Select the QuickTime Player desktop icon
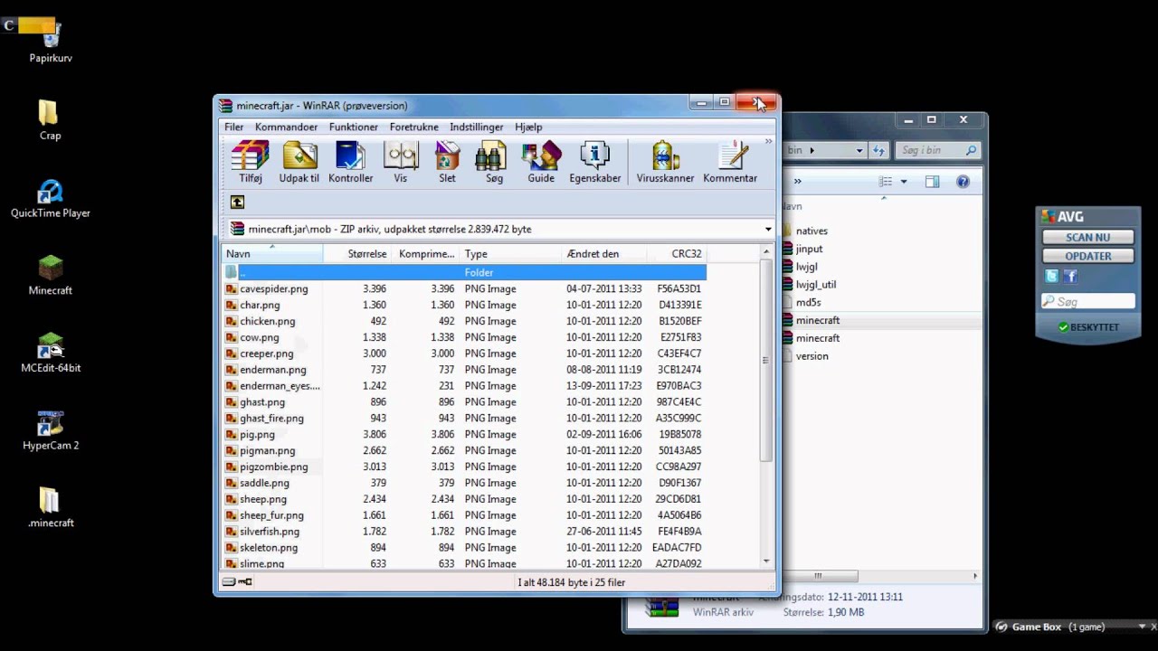1158x651 pixels. pyautogui.click(x=51, y=198)
